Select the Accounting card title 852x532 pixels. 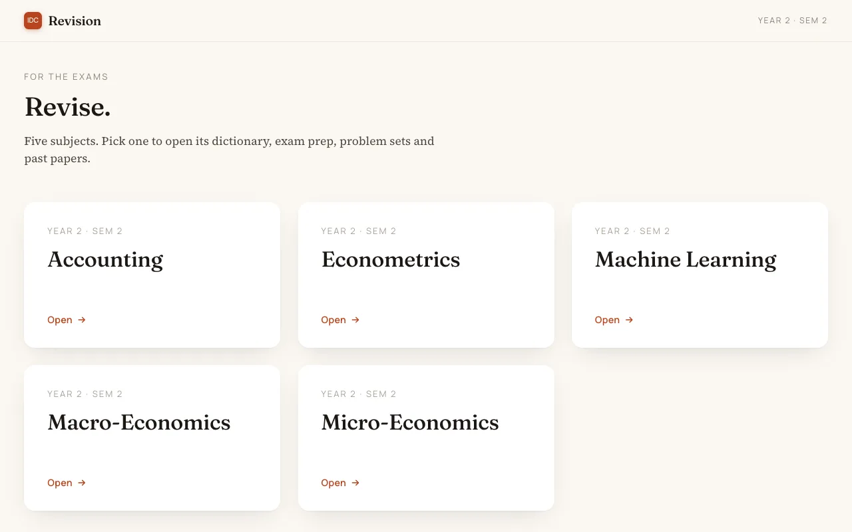105,260
